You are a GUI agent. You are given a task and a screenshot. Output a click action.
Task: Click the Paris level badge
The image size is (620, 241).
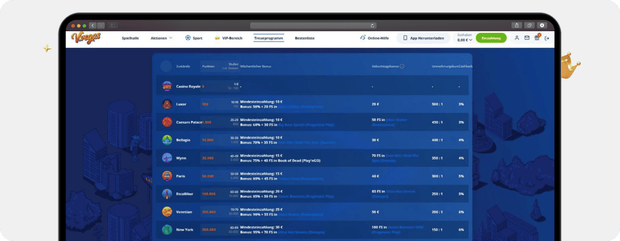pos(167,176)
